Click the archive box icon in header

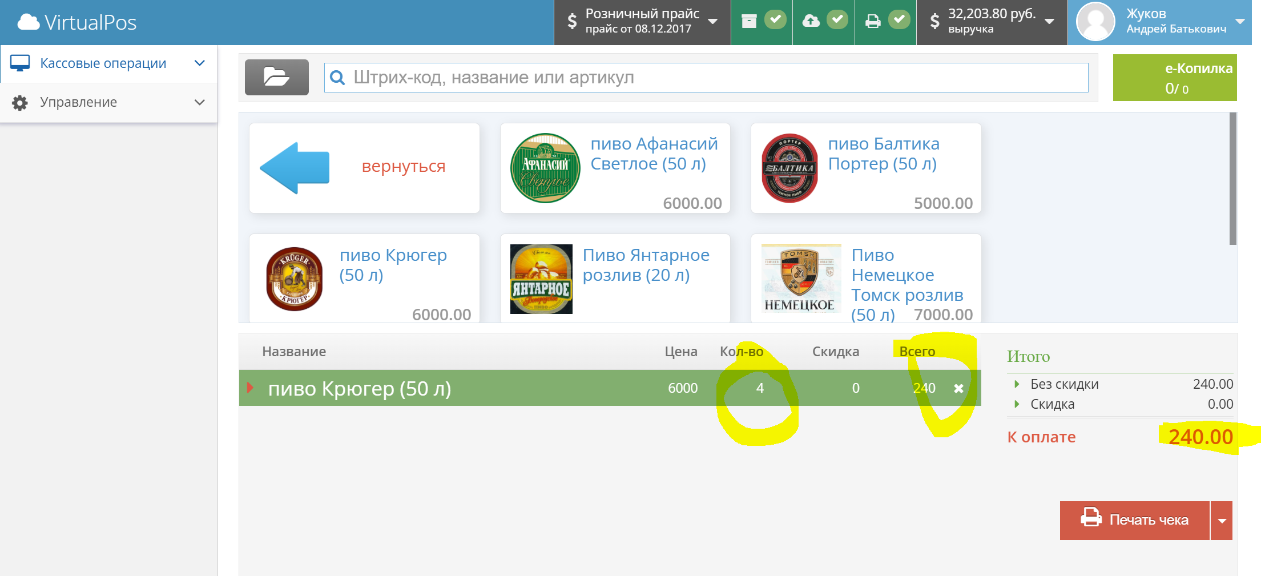pos(749,21)
